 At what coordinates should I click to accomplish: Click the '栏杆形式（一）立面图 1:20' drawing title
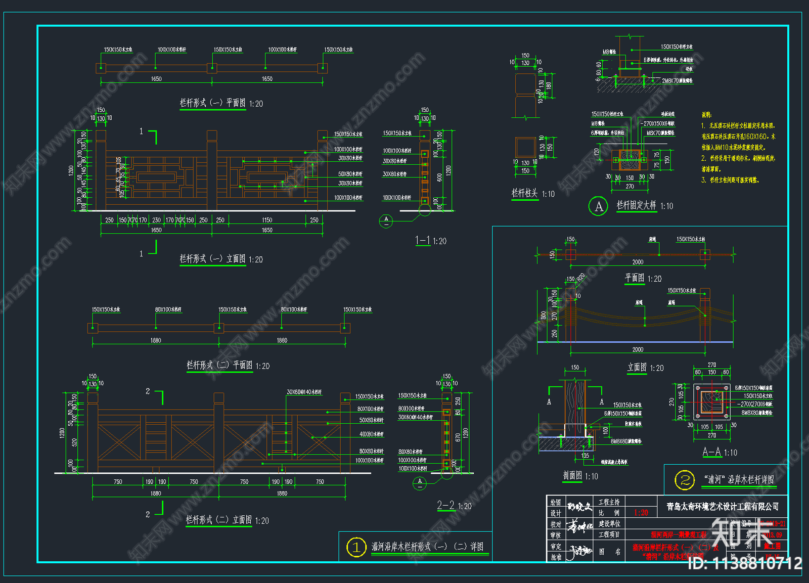[x=221, y=259]
